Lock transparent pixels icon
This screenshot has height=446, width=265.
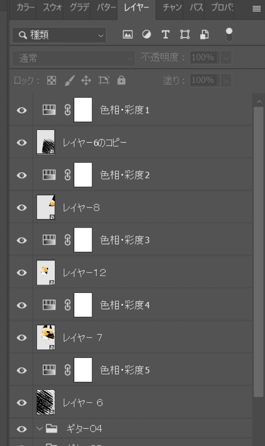(51, 81)
